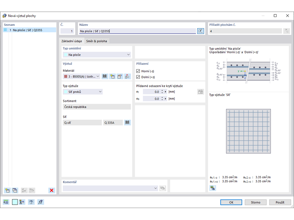The image size is (294, 220).
Task: Click the comment library icon beside Komentář
Action: click(162, 188)
